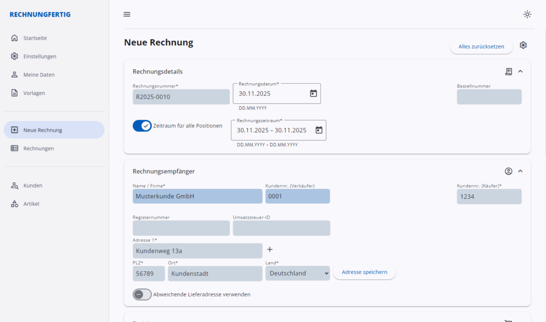
Task: Open calendar picker for Rechnungsdatum
Action: tap(314, 94)
